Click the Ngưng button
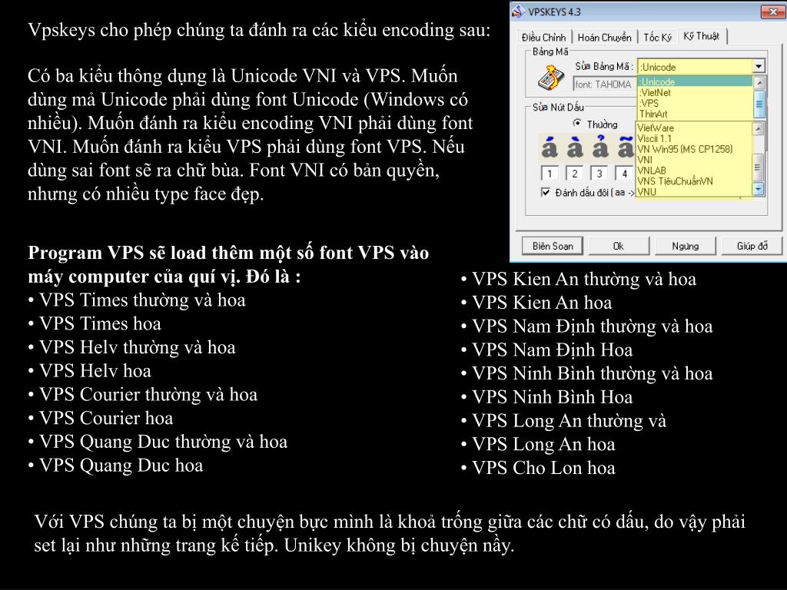 click(x=685, y=246)
